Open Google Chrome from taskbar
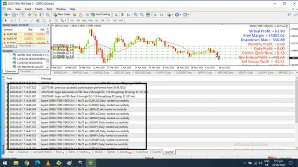Image resolution: width=298 pixels, height=167 pixels. 27,163
